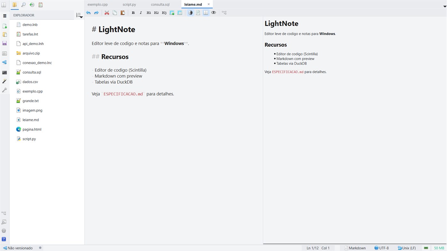Apply H3 heading
Image resolution: width=447 pixels, height=251 pixels.
(x=164, y=13)
